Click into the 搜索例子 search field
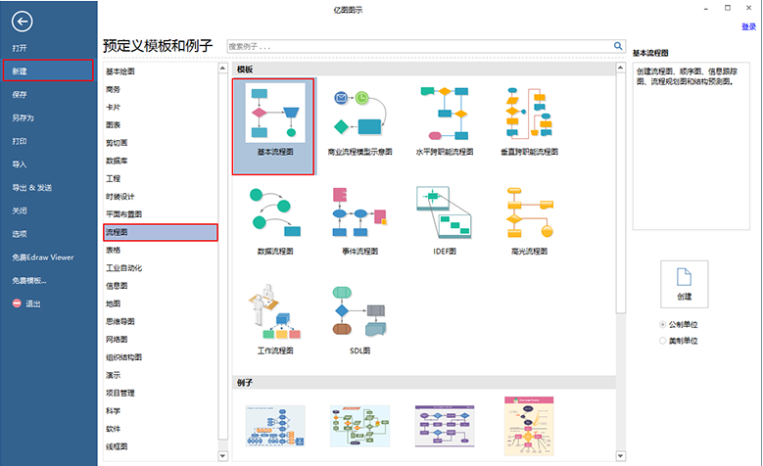The height and width of the screenshot is (466, 763). pyautogui.click(x=419, y=46)
